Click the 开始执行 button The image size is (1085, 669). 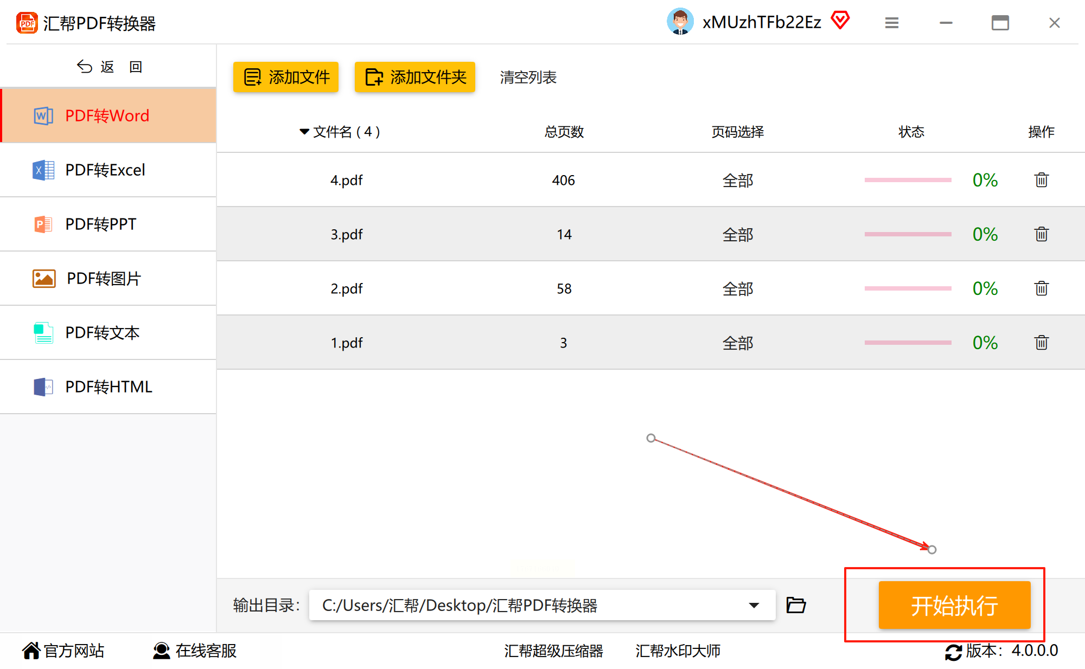954,605
